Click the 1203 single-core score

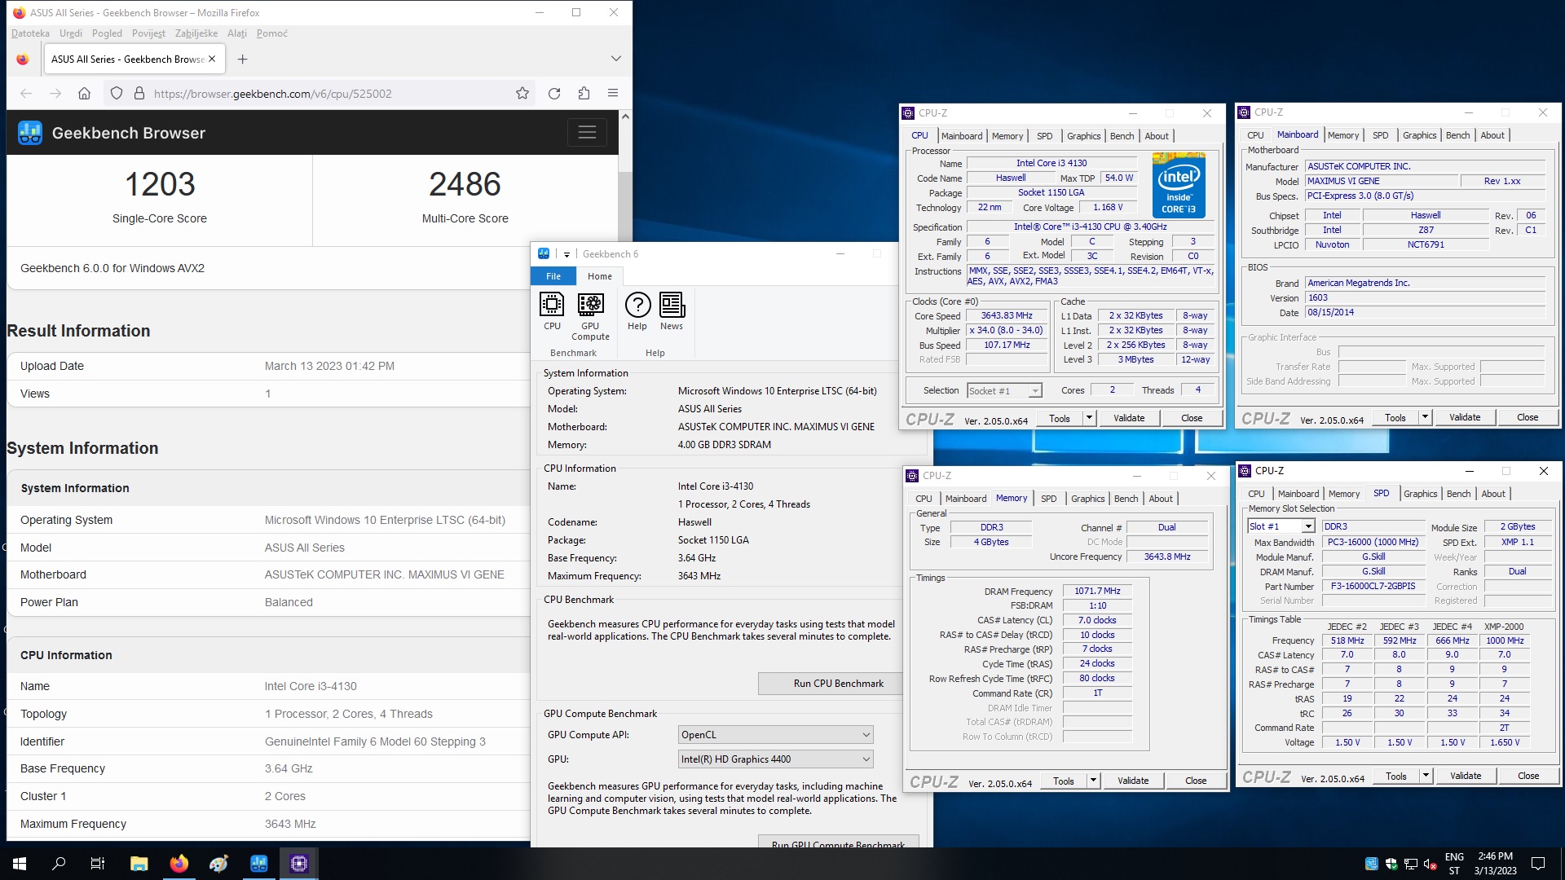tap(160, 184)
